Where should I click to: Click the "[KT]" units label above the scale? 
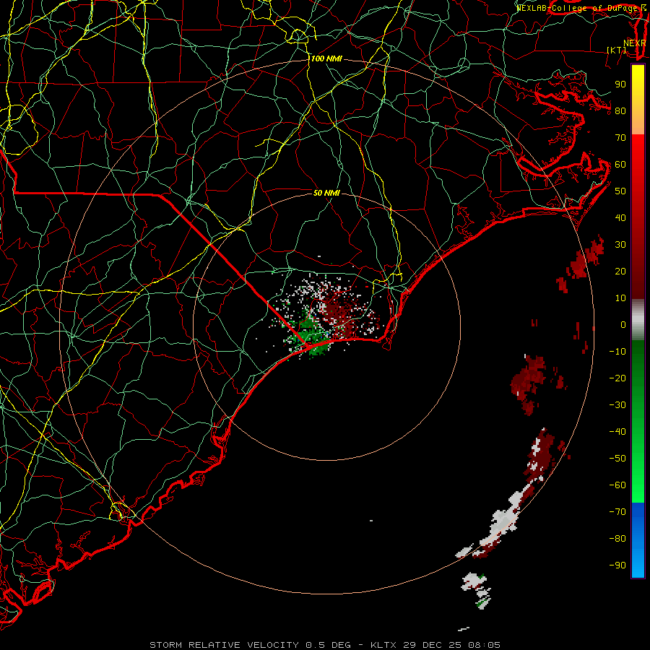coord(617,50)
